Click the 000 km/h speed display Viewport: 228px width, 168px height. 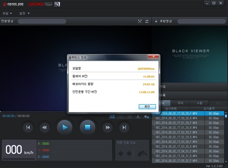pos(19,150)
